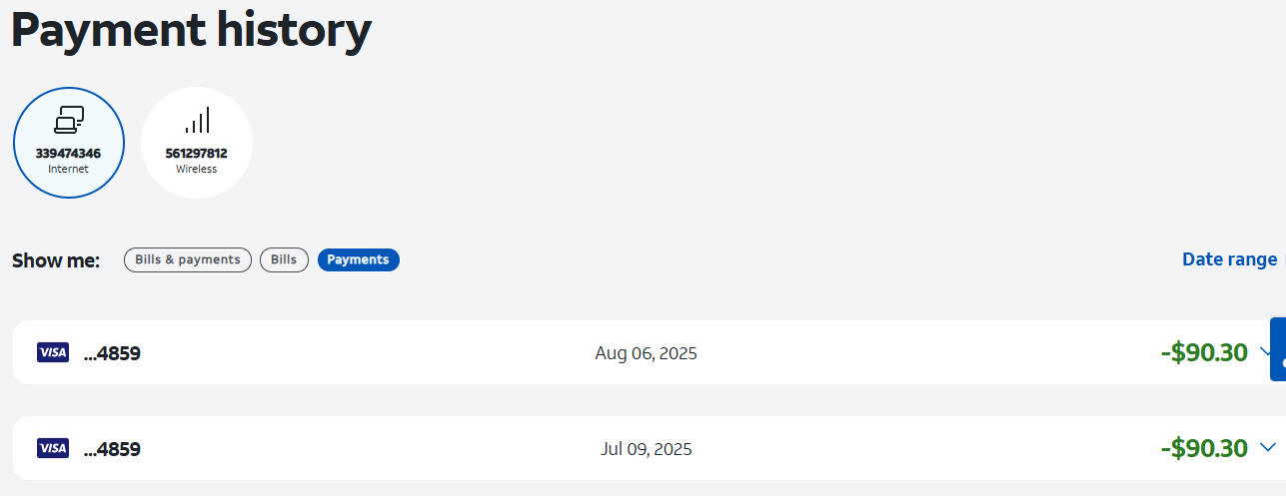The height and width of the screenshot is (496, 1286).
Task: Click the Payment history heading
Action: (x=191, y=30)
